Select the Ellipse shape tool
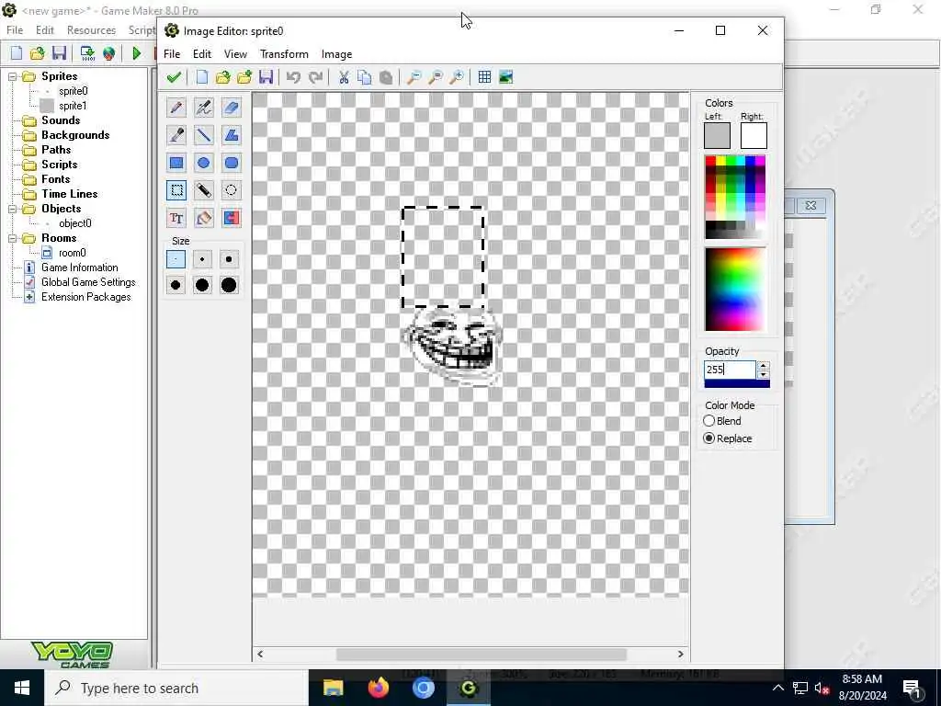The image size is (941, 706). tap(203, 163)
